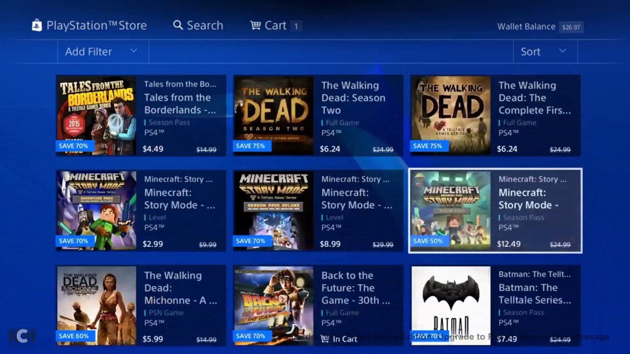Open Back to the Future: The Game title
This screenshot has height=354, width=630.
[355, 288]
